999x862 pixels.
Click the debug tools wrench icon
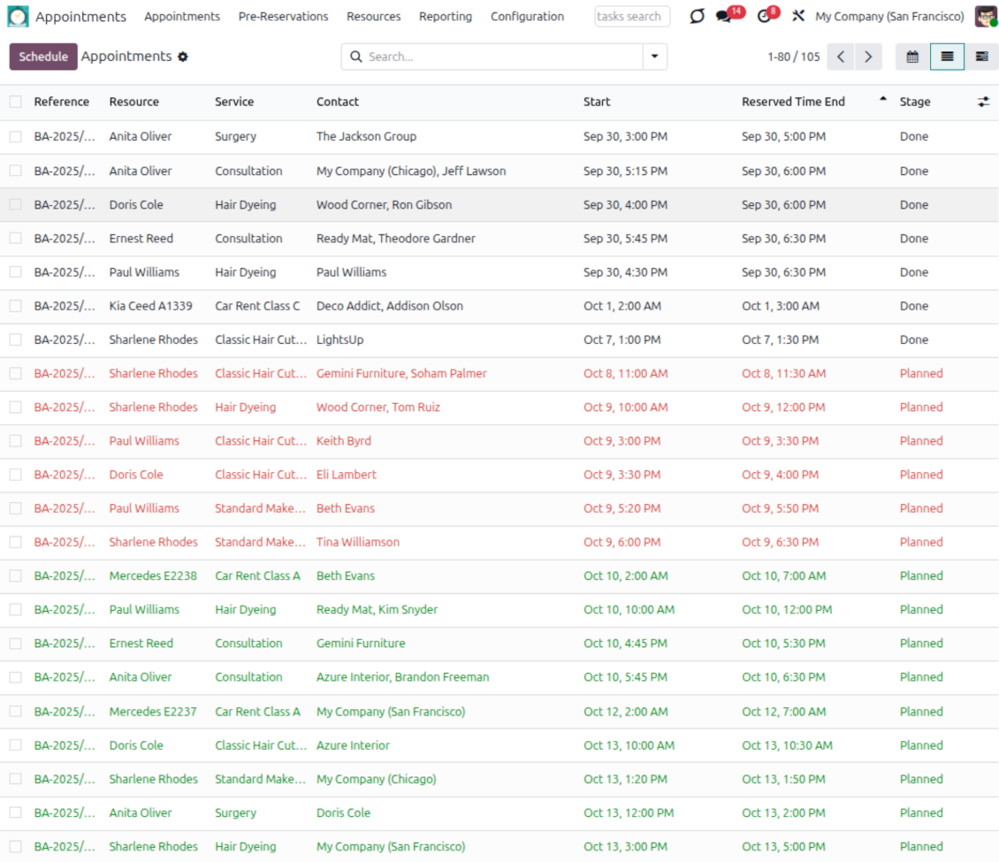(x=798, y=17)
